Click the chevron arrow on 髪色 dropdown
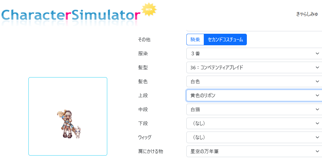 (x=317, y=81)
